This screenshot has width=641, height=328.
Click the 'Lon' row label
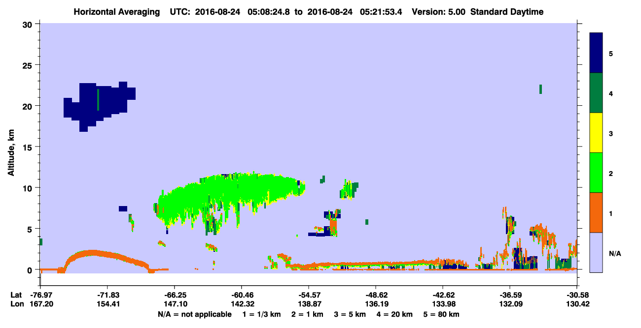point(16,304)
